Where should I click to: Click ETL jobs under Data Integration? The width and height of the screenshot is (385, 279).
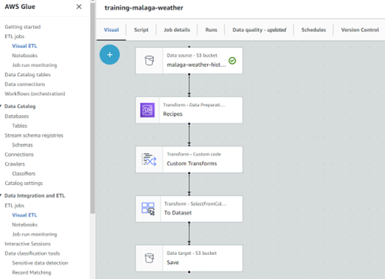coord(14,205)
